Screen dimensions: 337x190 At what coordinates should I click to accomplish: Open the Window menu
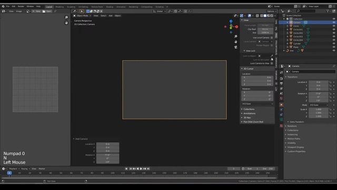(x=30, y=6)
